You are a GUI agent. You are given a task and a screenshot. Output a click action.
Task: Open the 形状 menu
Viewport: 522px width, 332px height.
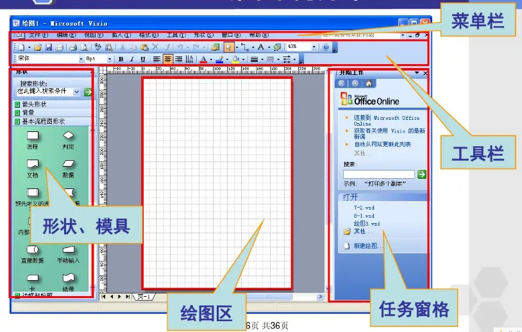(203, 35)
